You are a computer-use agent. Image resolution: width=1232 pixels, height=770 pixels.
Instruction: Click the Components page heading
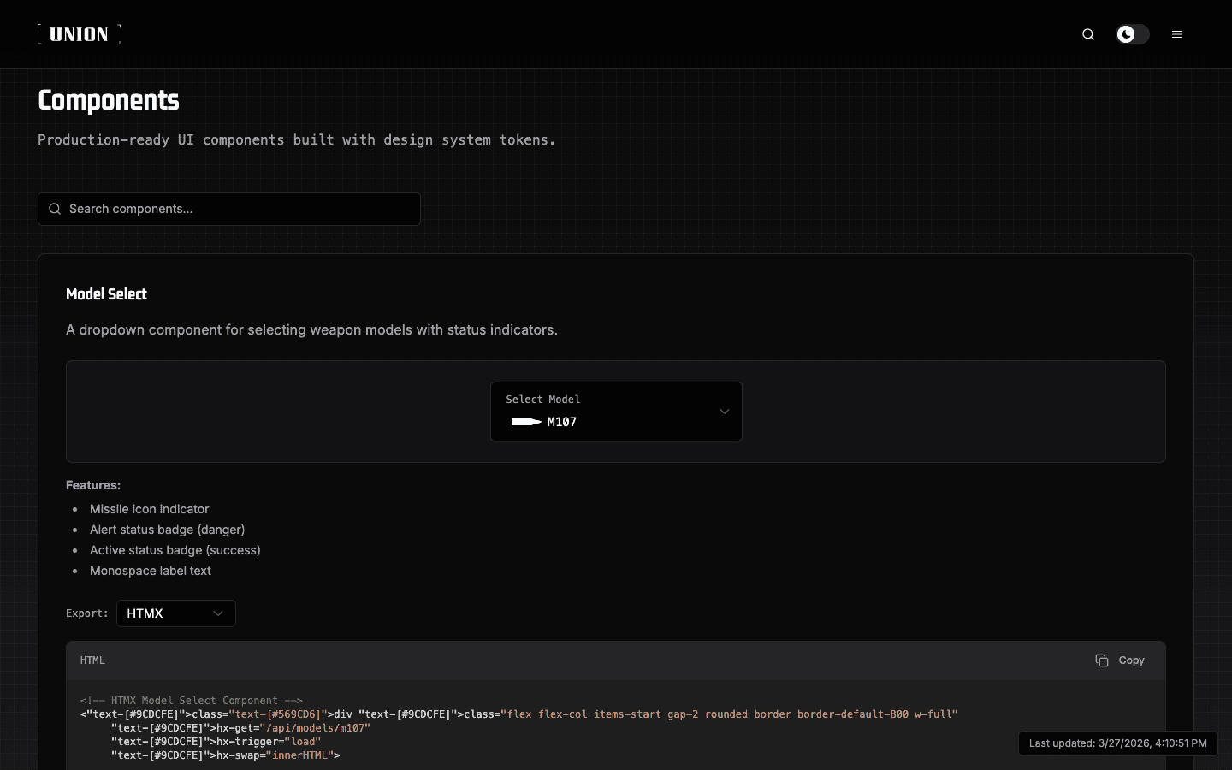[x=109, y=101]
